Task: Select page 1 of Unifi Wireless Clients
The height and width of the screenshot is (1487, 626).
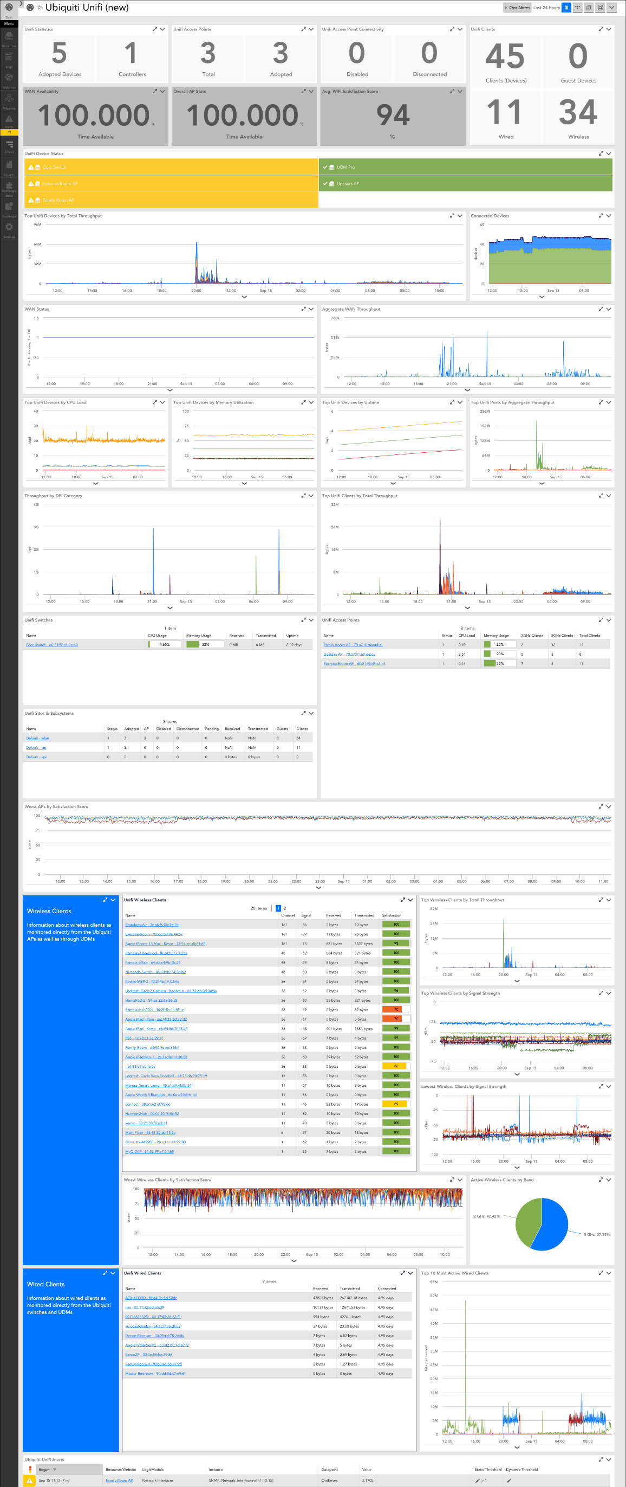Action: (278, 908)
